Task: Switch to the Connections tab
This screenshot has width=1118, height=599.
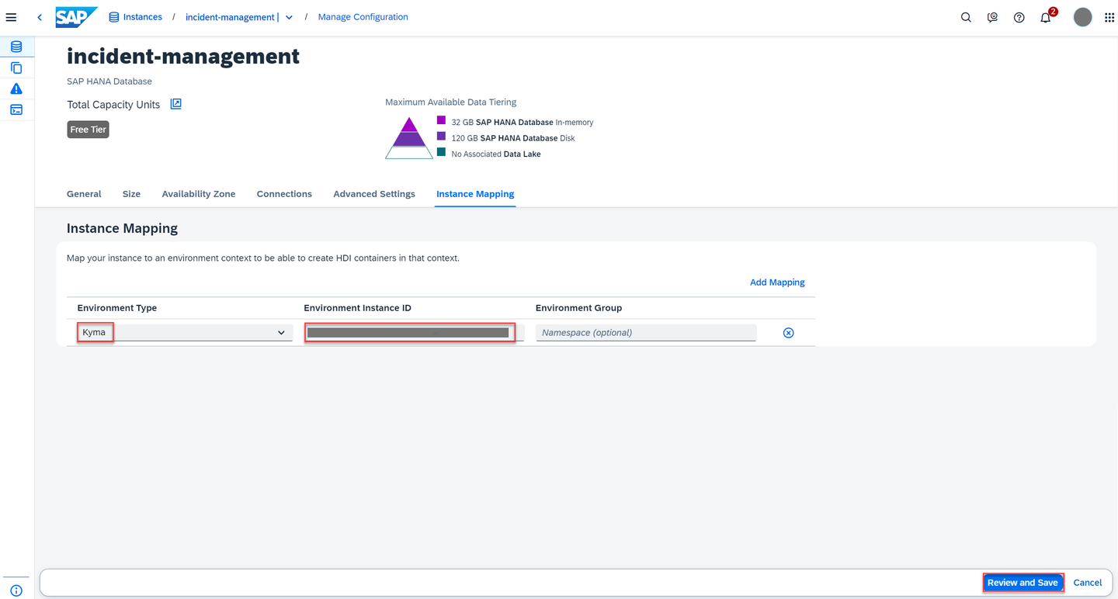Action: click(x=284, y=194)
